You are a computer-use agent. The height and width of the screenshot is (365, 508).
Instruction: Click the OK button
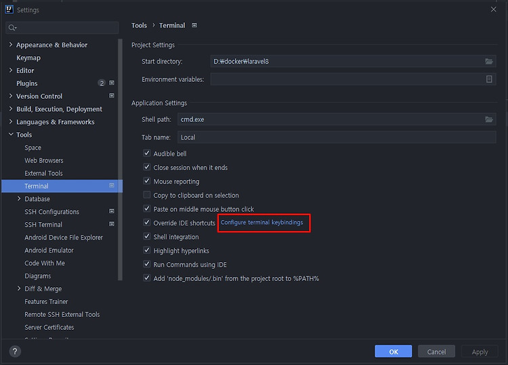(x=394, y=351)
